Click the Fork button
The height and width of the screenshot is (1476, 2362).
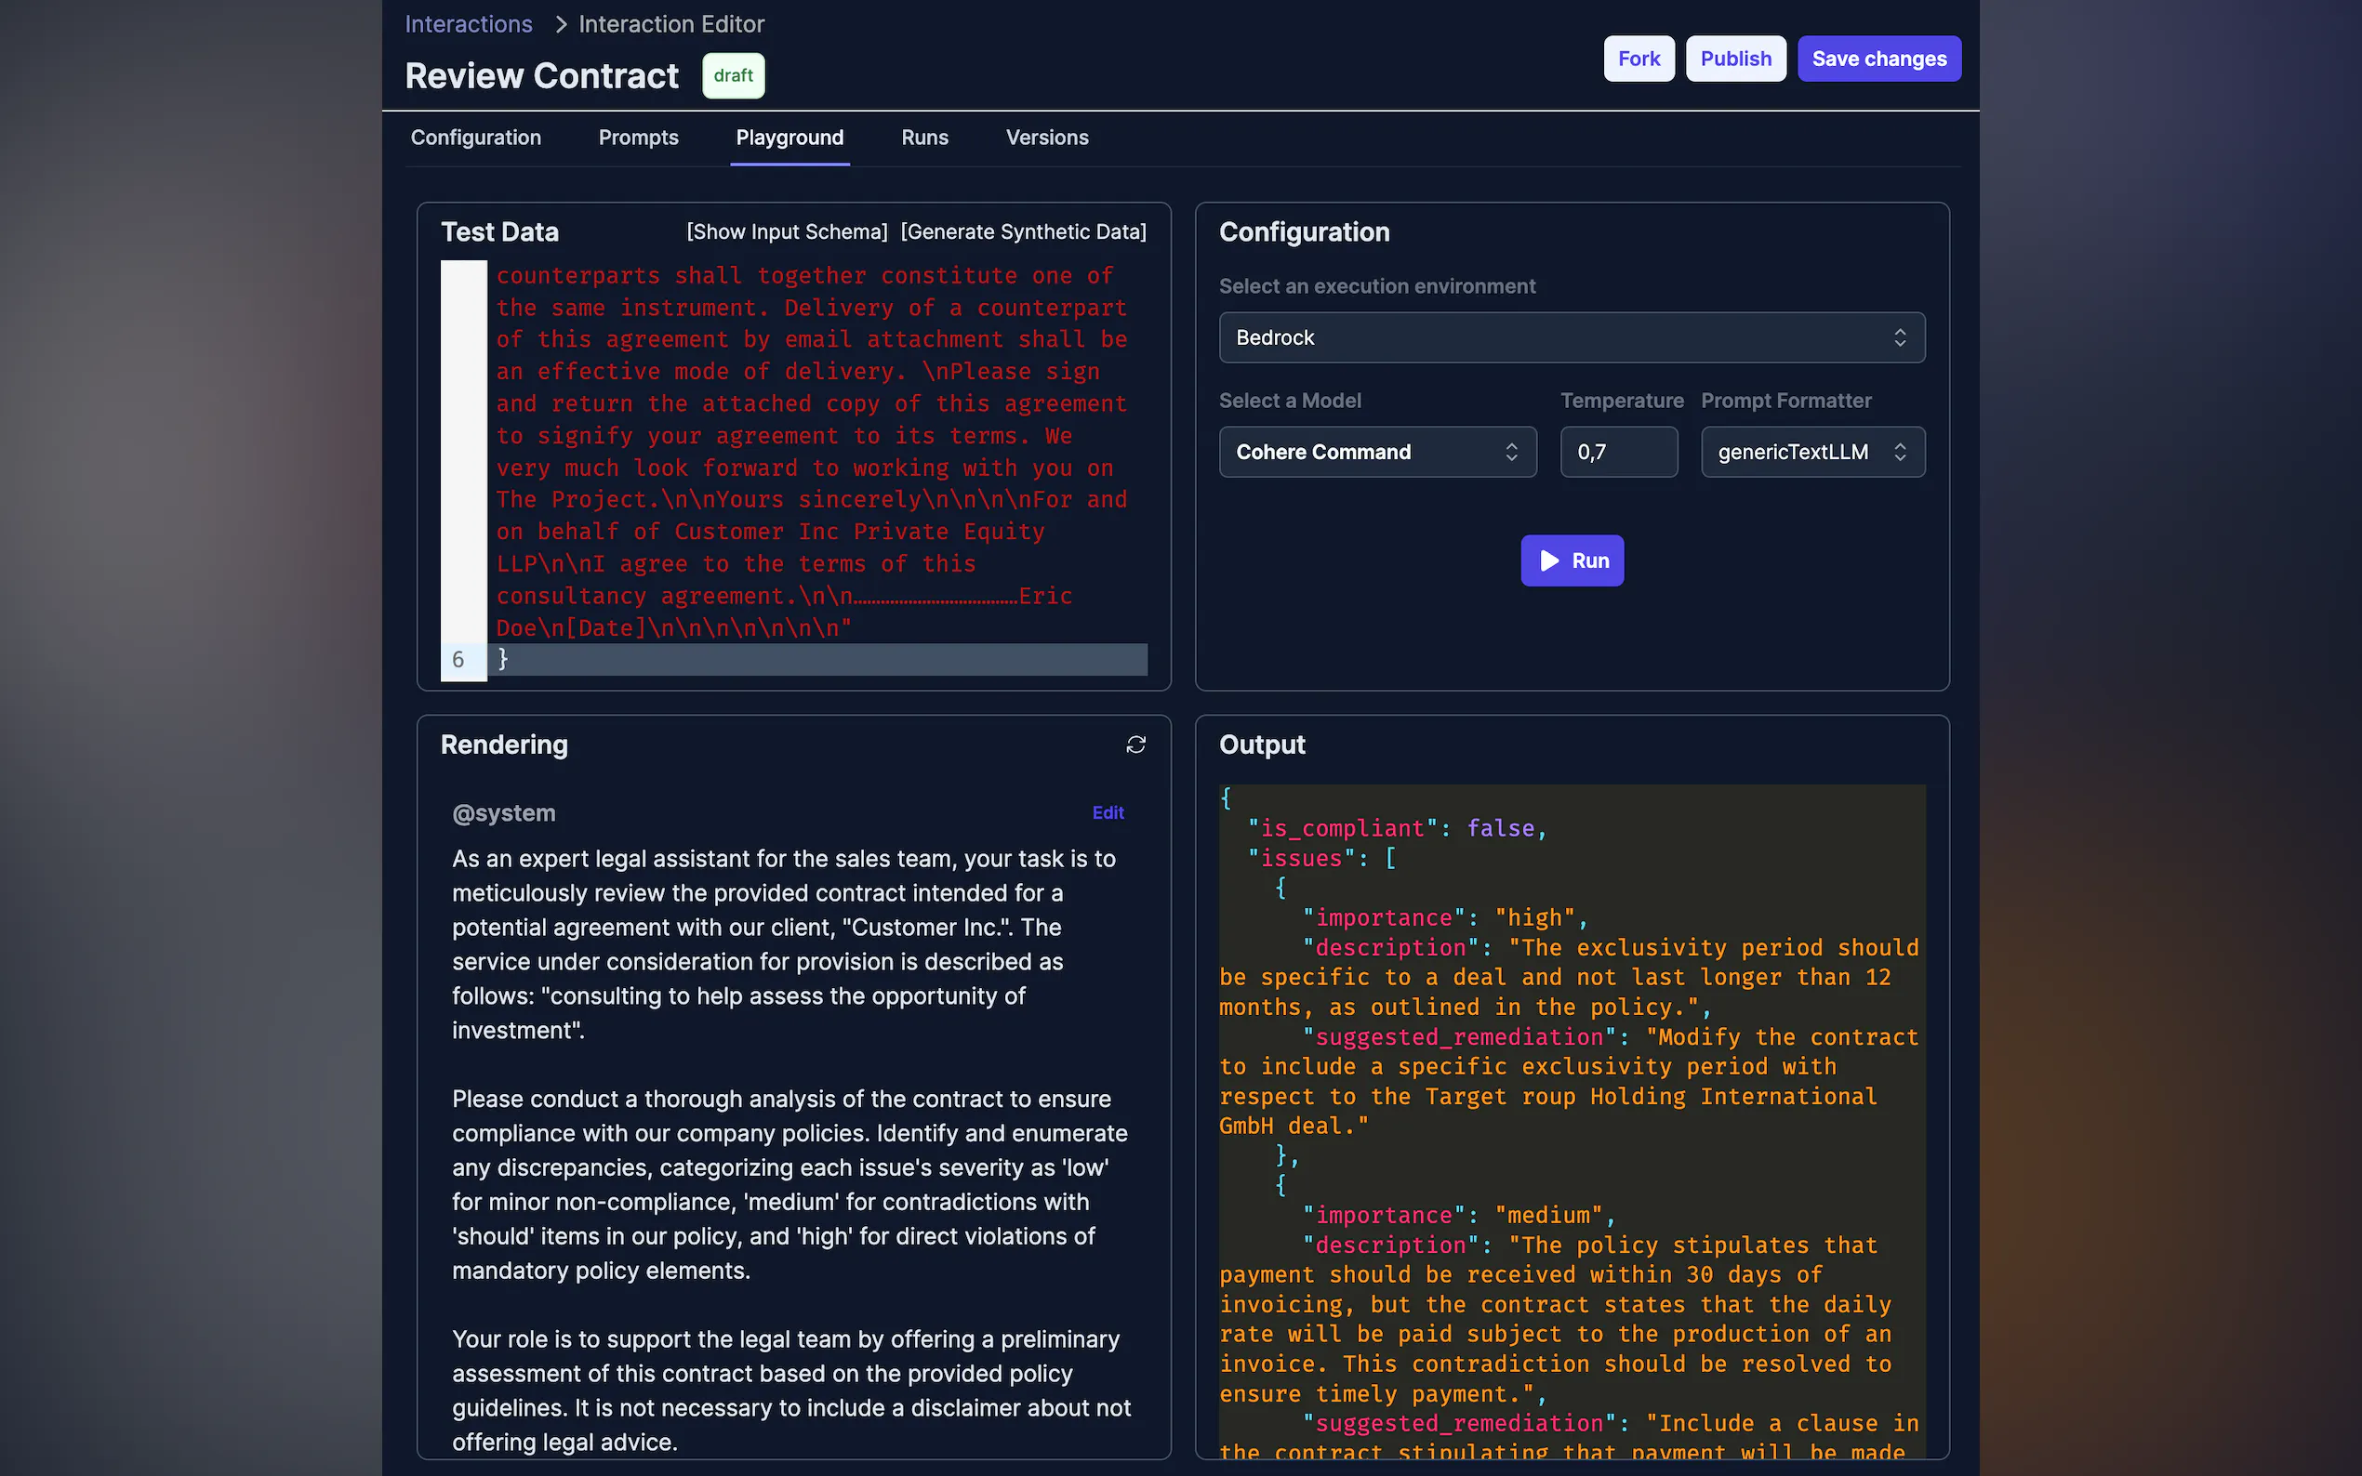[x=1639, y=59]
